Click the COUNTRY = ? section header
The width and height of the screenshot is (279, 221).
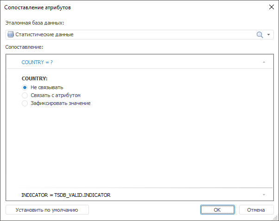(x=37, y=62)
